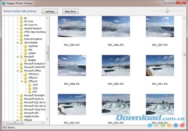The height and width of the screenshot is (131, 188).
Task: Click the Internet Explorer folder icon
Action: click(x=21, y=39)
